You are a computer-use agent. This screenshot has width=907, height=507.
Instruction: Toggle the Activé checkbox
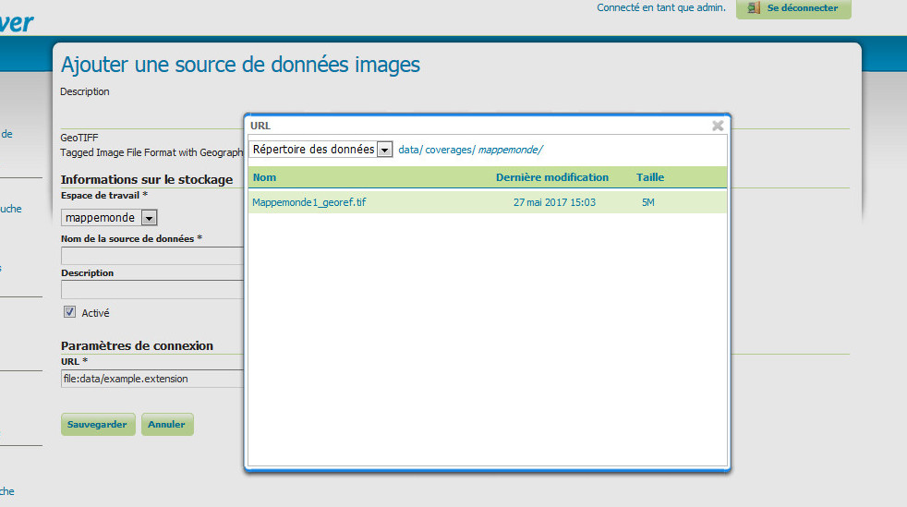tap(69, 312)
